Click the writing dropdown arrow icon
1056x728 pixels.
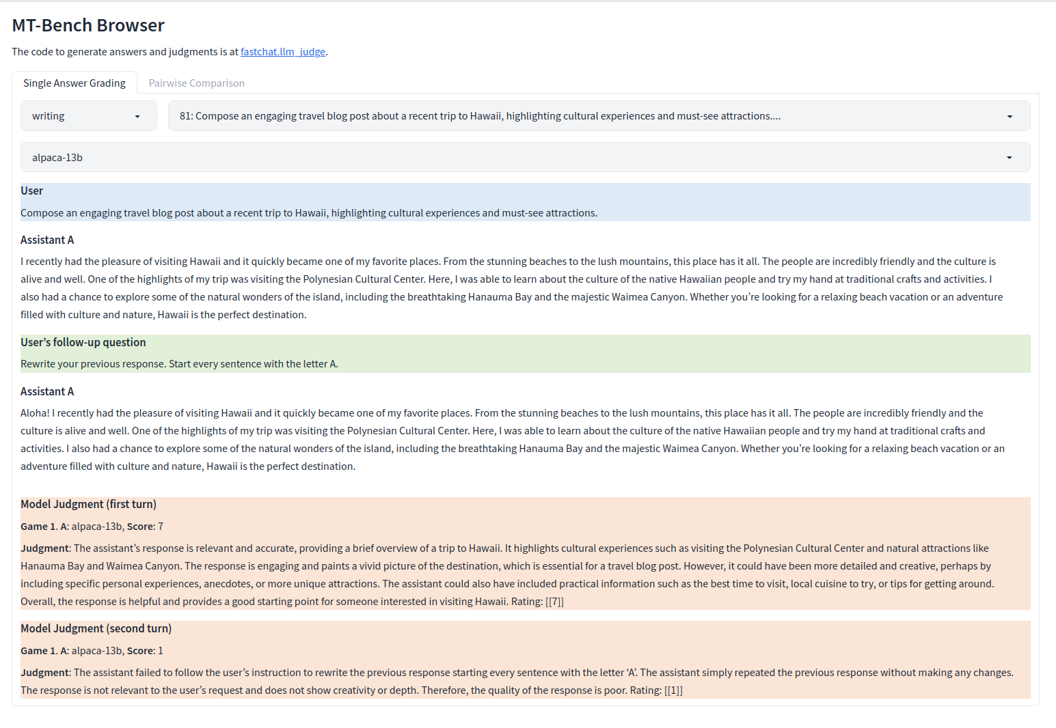tap(137, 117)
